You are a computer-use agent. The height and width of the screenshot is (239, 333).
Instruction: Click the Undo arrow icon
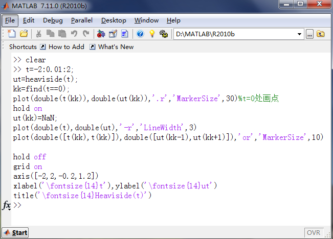point(74,34)
